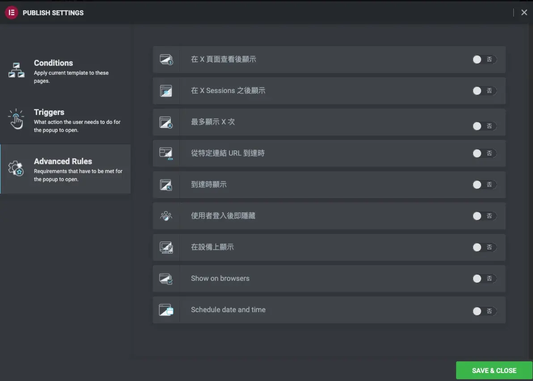Click icon for 從特定連結 URL 到達時 rule
This screenshot has width=533, height=381.
[166, 154]
